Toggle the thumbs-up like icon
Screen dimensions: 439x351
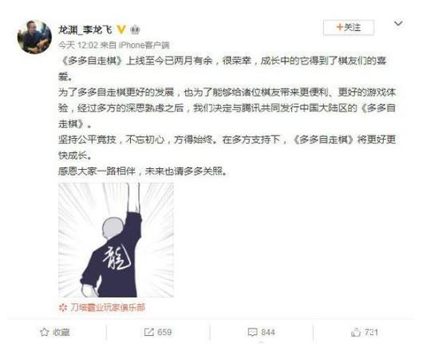(355, 332)
